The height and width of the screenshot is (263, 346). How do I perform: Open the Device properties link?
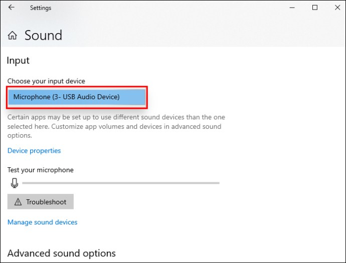pyautogui.click(x=34, y=151)
